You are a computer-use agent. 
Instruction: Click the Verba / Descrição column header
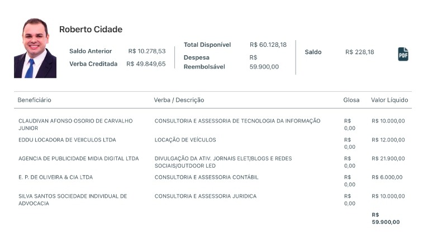[179, 100]
